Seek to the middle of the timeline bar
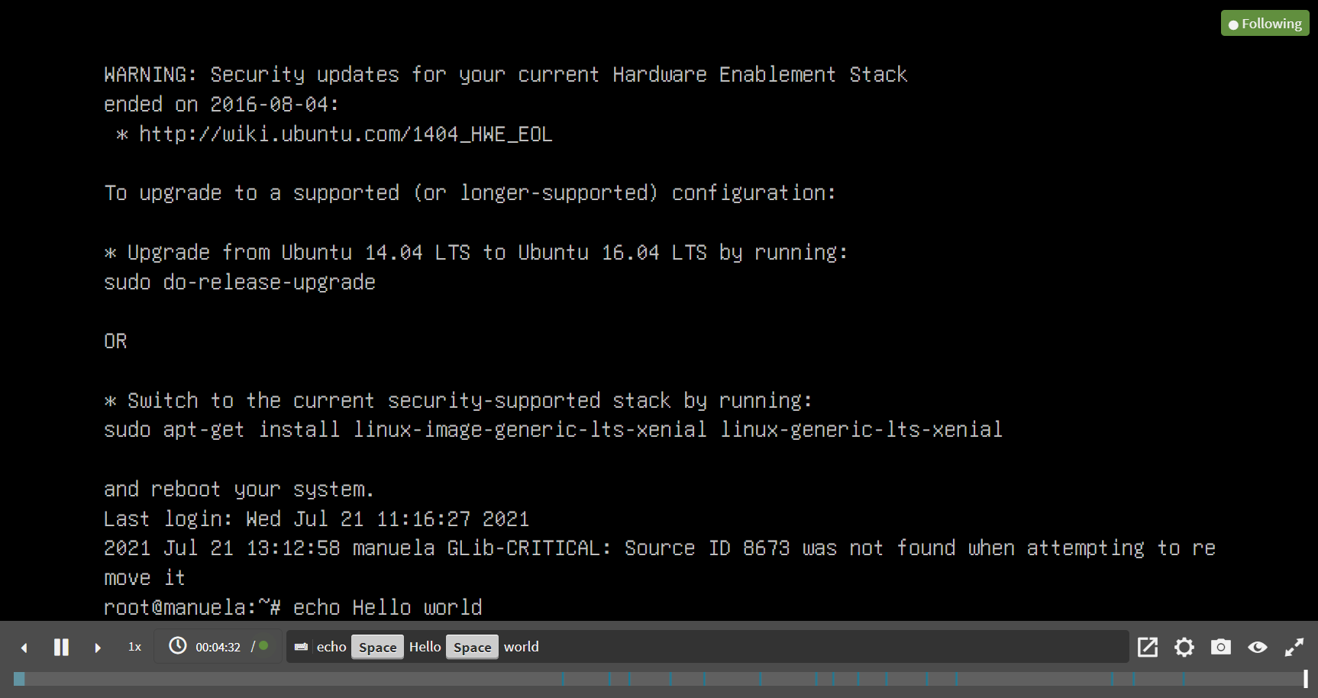The height and width of the screenshot is (698, 1318). (659, 678)
